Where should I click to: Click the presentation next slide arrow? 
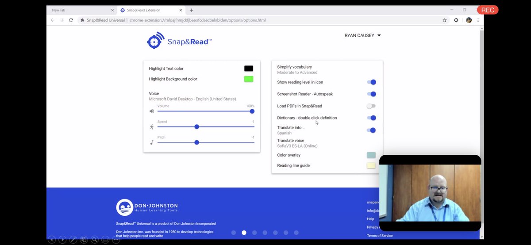(x=62, y=240)
